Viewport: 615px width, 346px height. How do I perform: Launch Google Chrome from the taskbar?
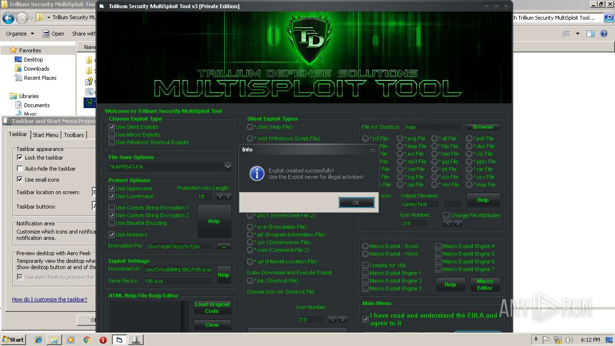coord(86,340)
